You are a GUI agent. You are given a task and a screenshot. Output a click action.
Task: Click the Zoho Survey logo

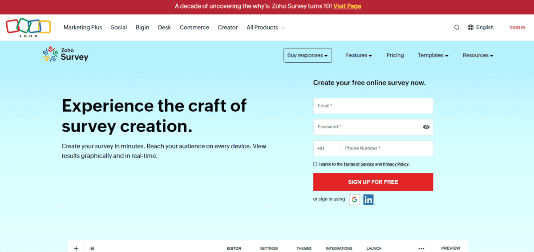65,54
